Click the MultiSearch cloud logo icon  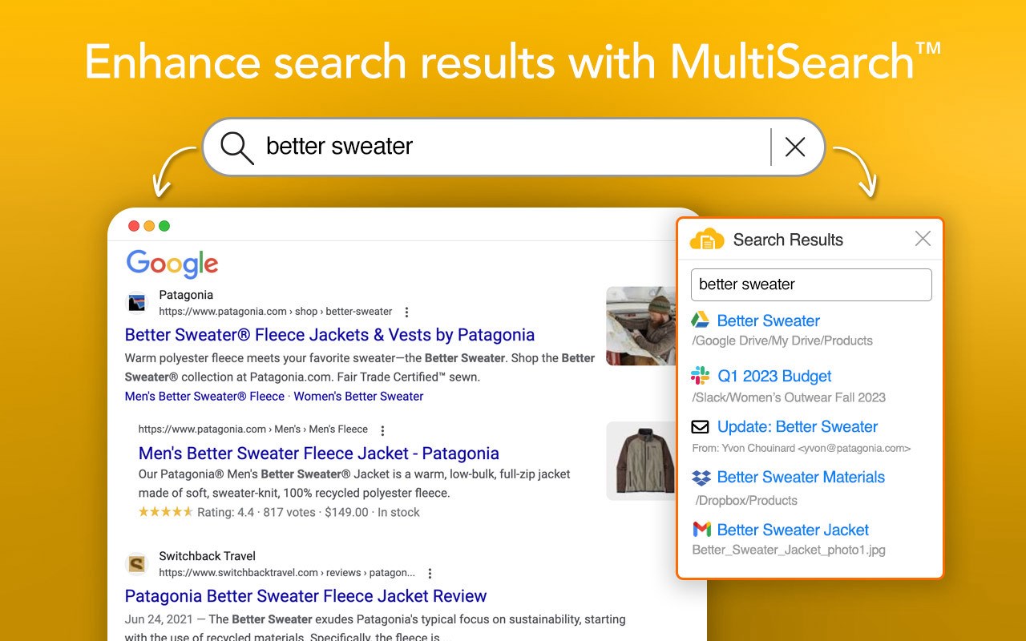coord(707,239)
